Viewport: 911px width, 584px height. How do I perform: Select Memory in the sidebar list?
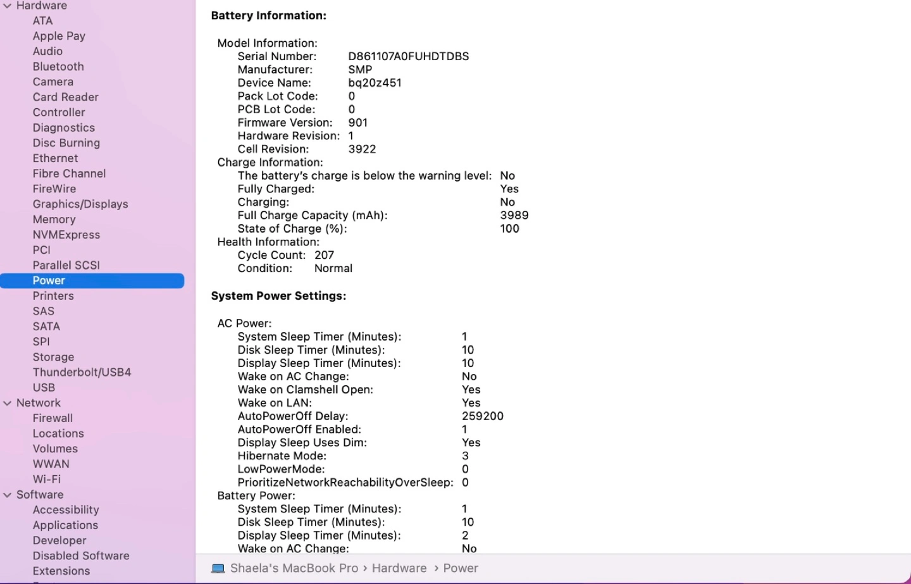[x=54, y=220]
